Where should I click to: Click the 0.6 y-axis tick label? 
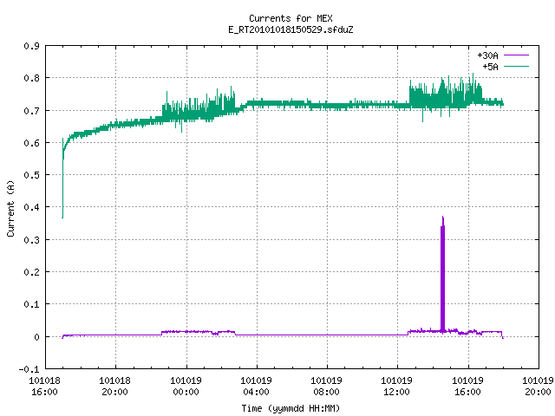click(31, 143)
